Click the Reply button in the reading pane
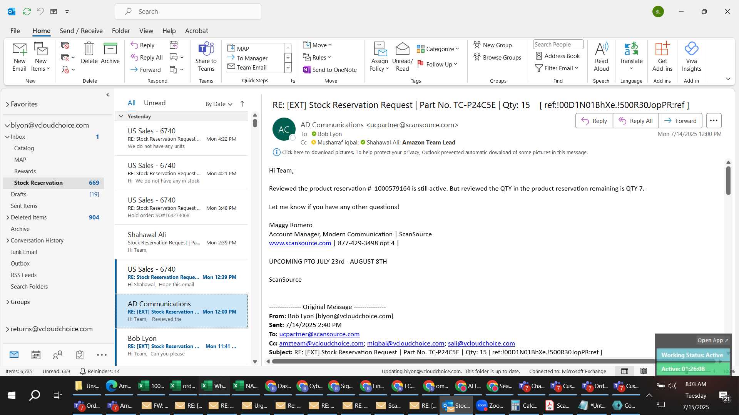This screenshot has height=415, width=739. pos(594,121)
